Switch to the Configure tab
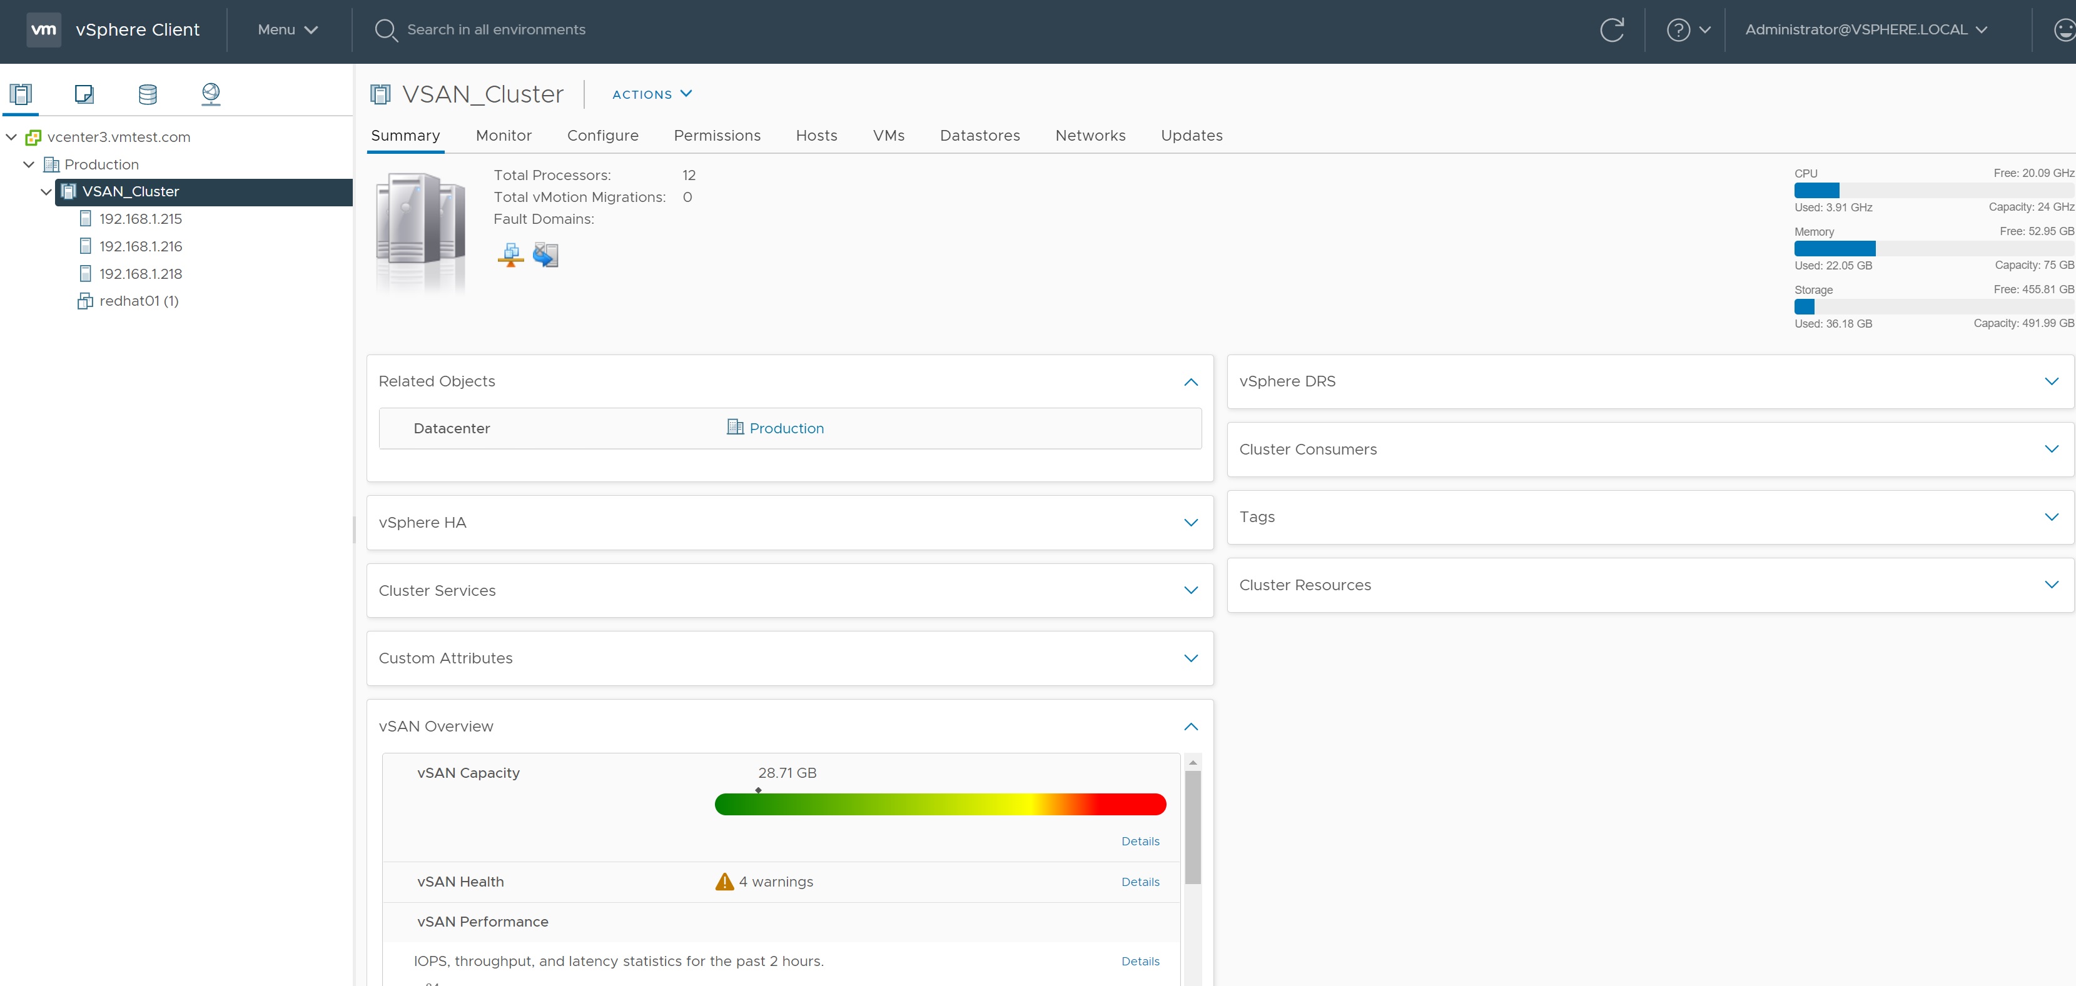The image size is (2076, 986). point(602,135)
